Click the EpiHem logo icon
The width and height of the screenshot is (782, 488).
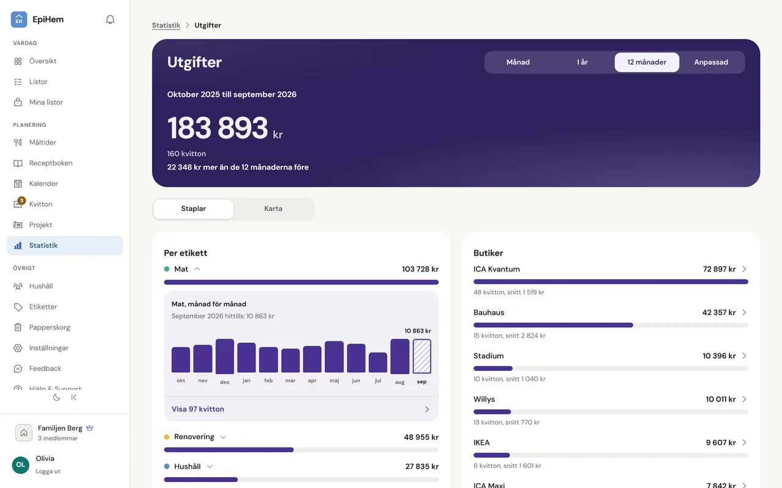tap(19, 20)
